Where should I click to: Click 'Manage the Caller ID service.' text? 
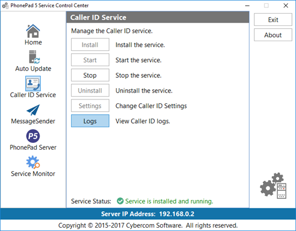(x=112, y=30)
